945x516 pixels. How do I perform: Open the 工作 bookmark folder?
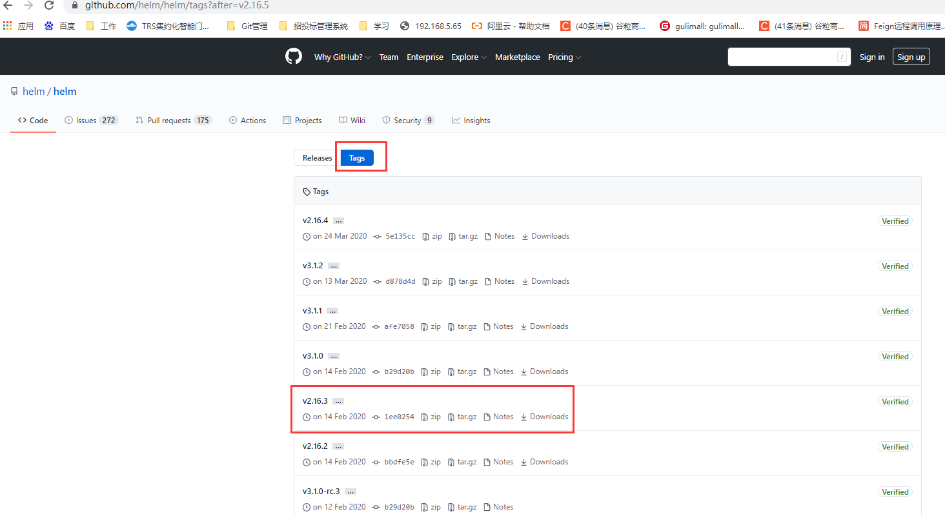101,26
